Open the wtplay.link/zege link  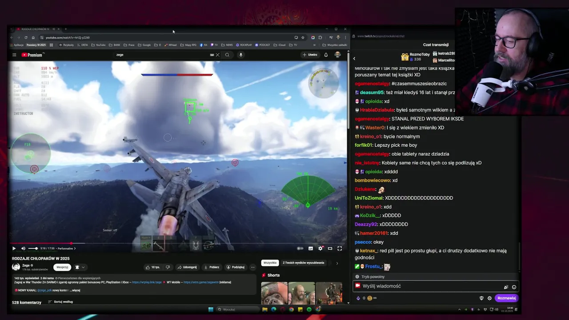[x=147, y=282]
